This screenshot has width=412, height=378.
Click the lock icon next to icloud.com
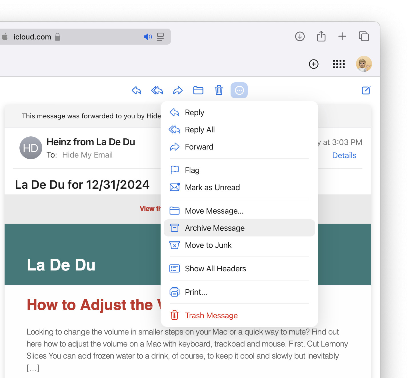click(57, 37)
